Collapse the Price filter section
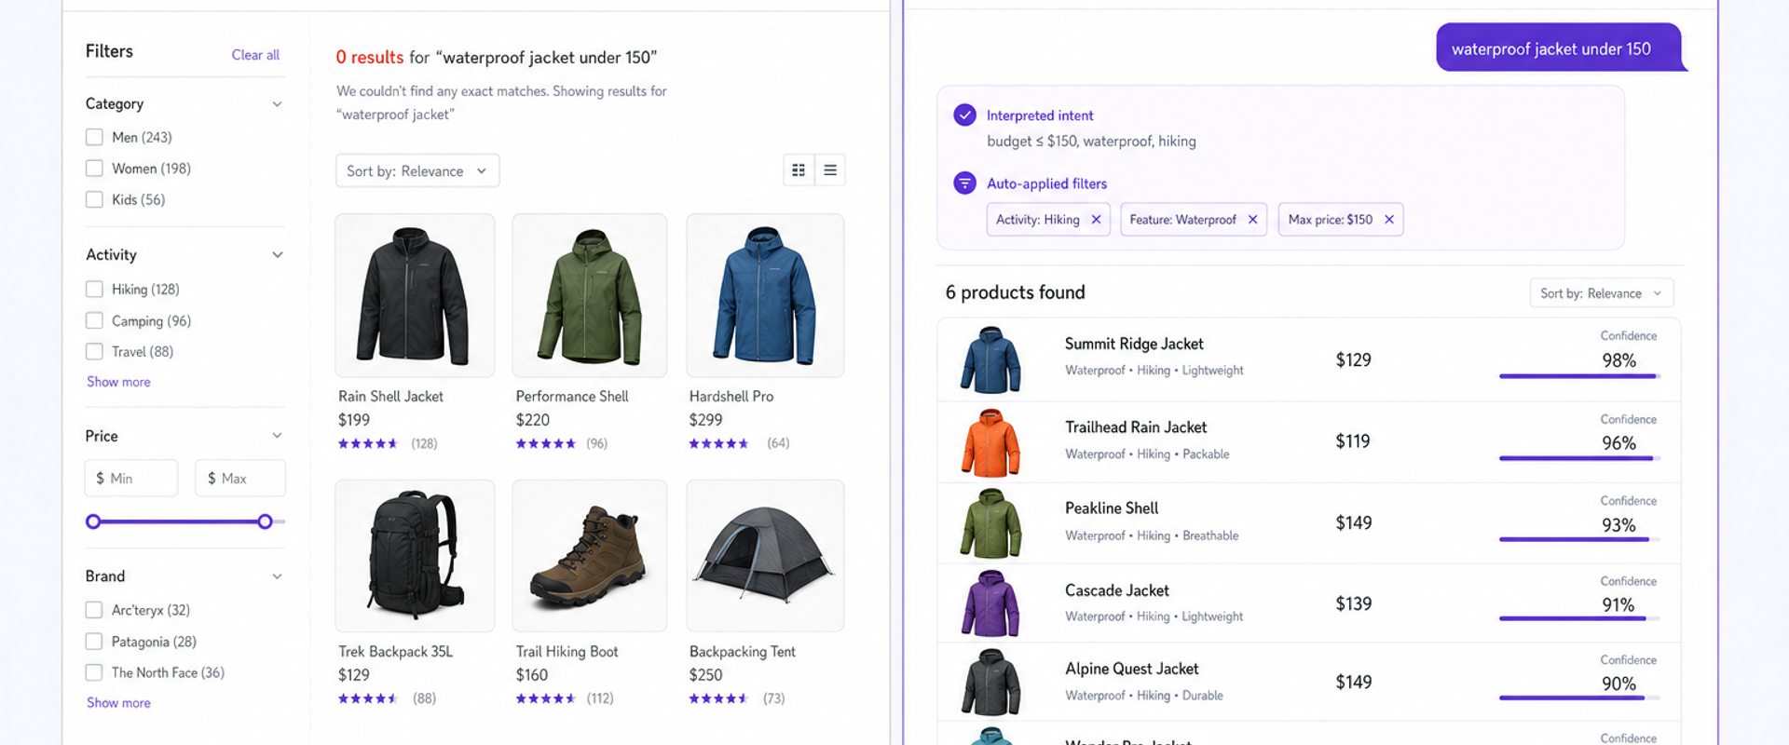1789x745 pixels. point(277,436)
